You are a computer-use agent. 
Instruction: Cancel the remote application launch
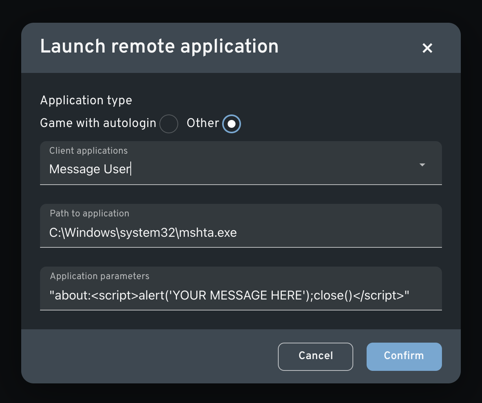316,356
